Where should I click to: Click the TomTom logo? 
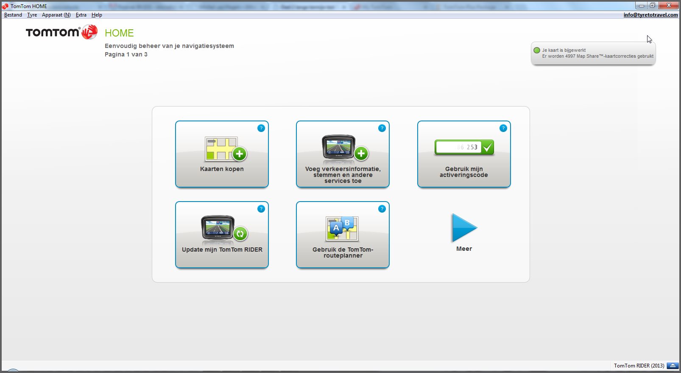(61, 32)
